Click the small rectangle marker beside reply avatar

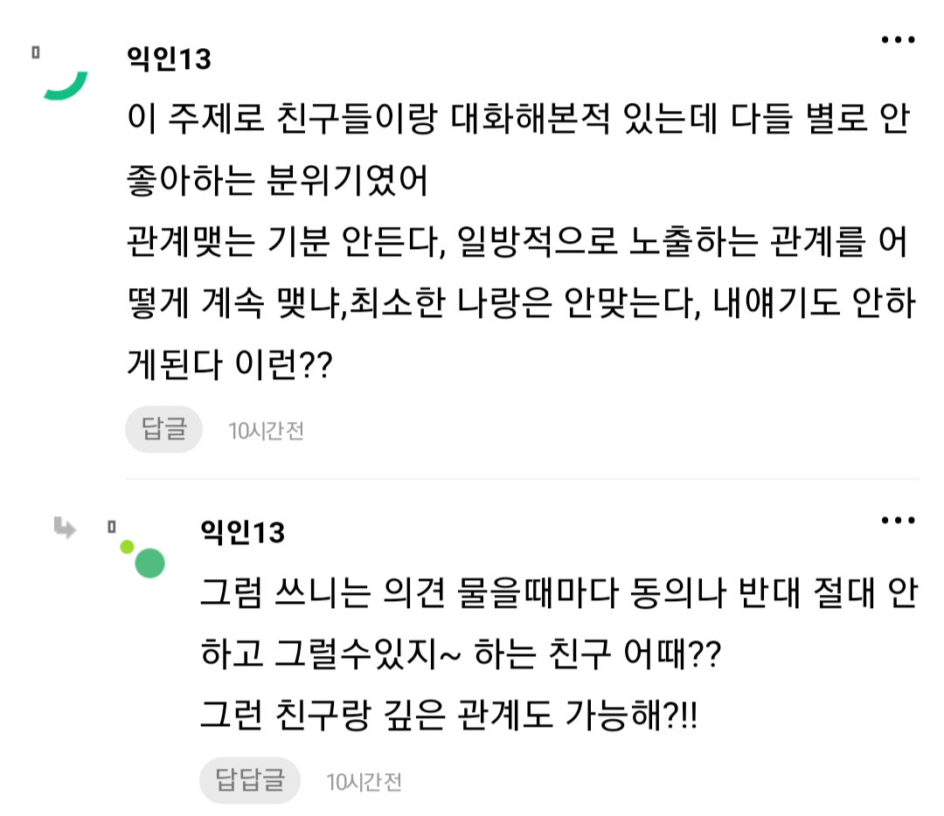[x=111, y=527]
